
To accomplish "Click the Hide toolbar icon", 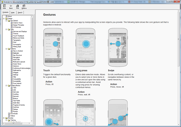I will pos(4,7).
